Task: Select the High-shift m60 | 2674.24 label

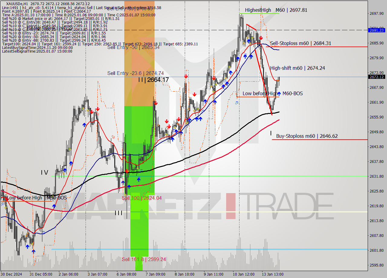Action: click(298, 68)
